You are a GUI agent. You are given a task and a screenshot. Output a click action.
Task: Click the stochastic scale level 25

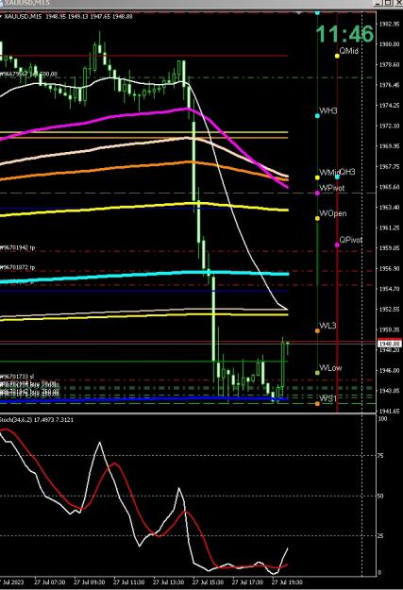pyautogui.click(x=380, y=536)
